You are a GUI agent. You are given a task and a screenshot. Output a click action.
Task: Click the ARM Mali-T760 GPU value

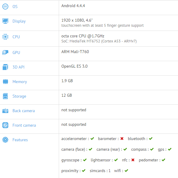tap(75, 52)
